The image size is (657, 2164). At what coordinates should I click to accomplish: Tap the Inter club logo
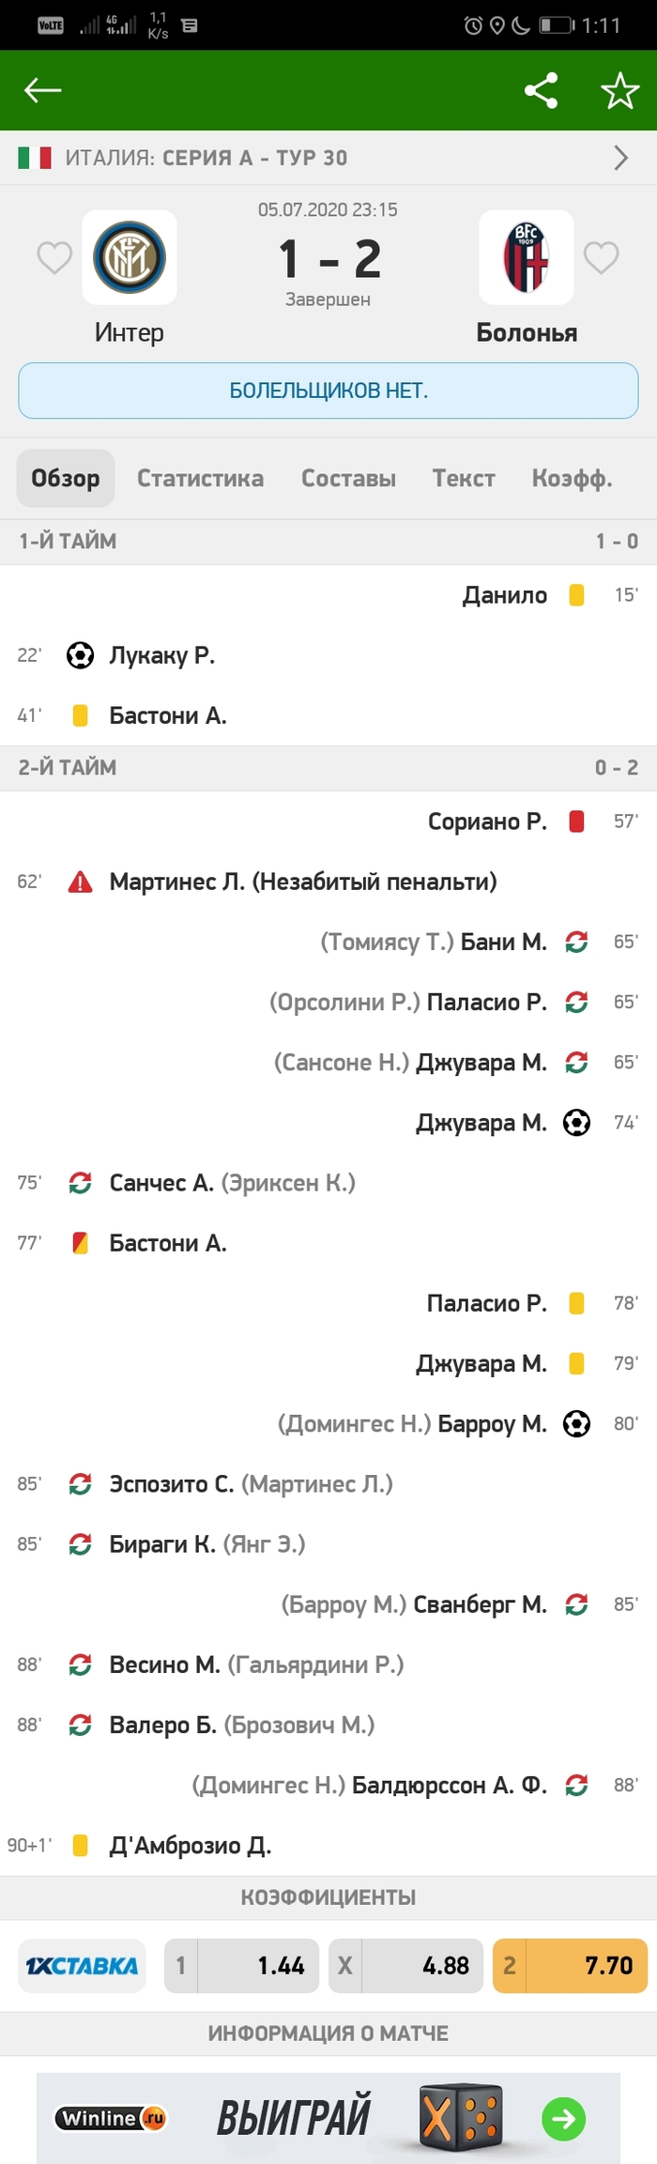tap(130, 257)
